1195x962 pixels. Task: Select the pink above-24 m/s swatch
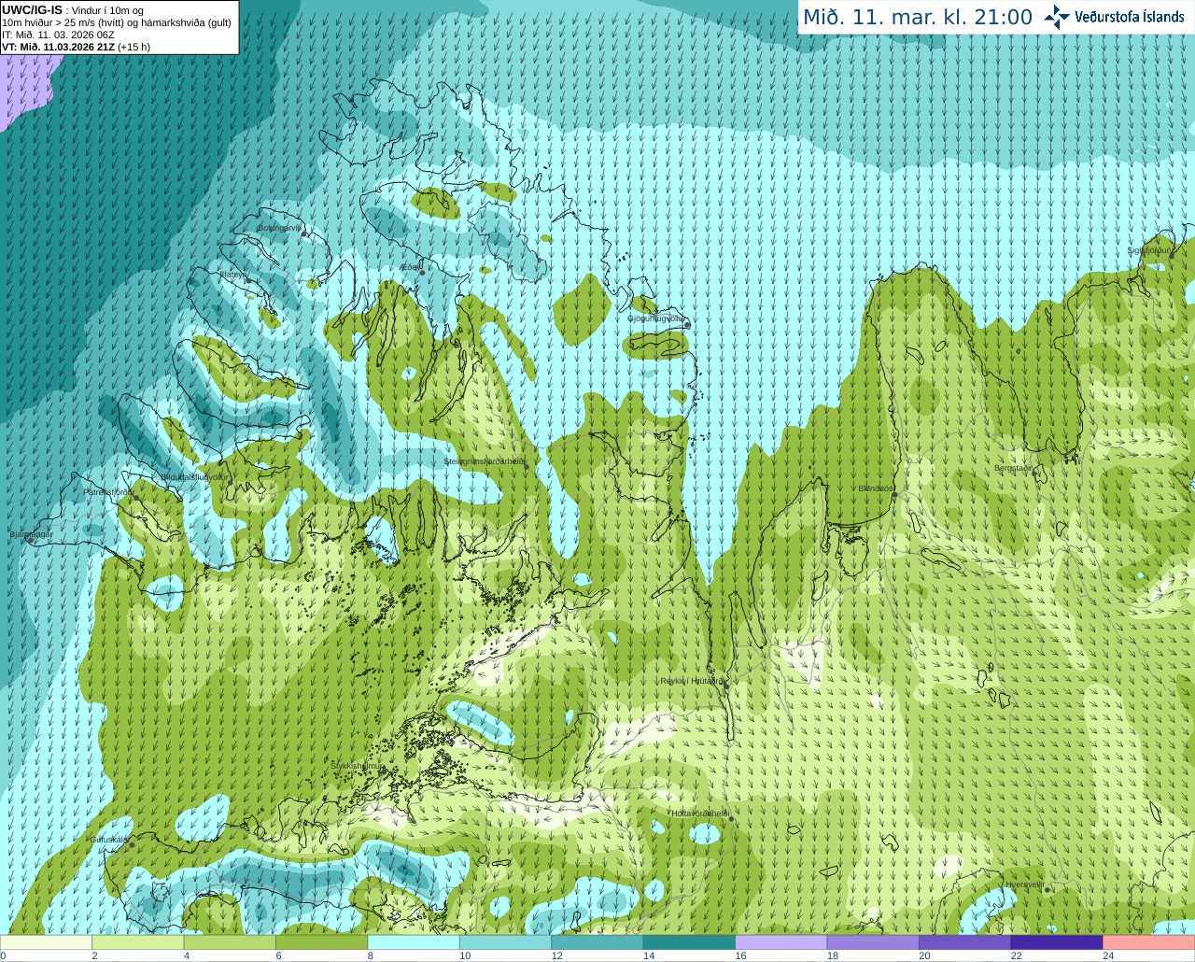point(1148,942)
